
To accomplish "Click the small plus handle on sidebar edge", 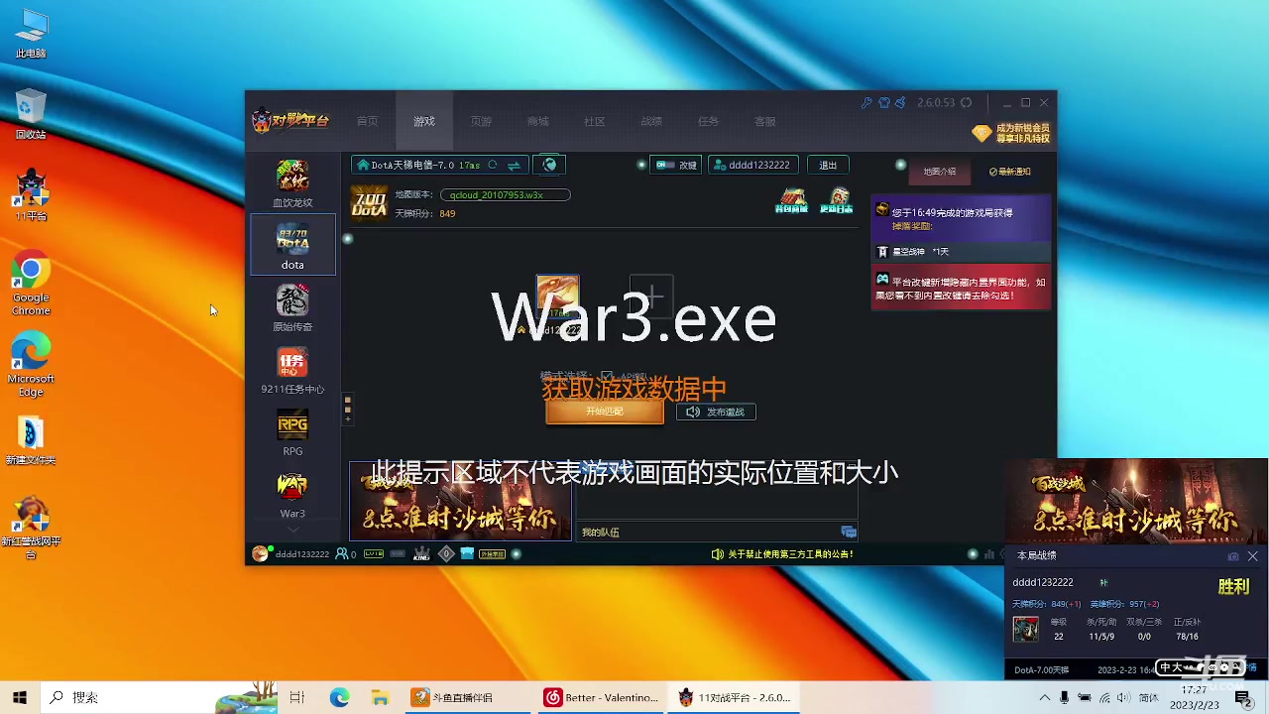I will [347, 419].
